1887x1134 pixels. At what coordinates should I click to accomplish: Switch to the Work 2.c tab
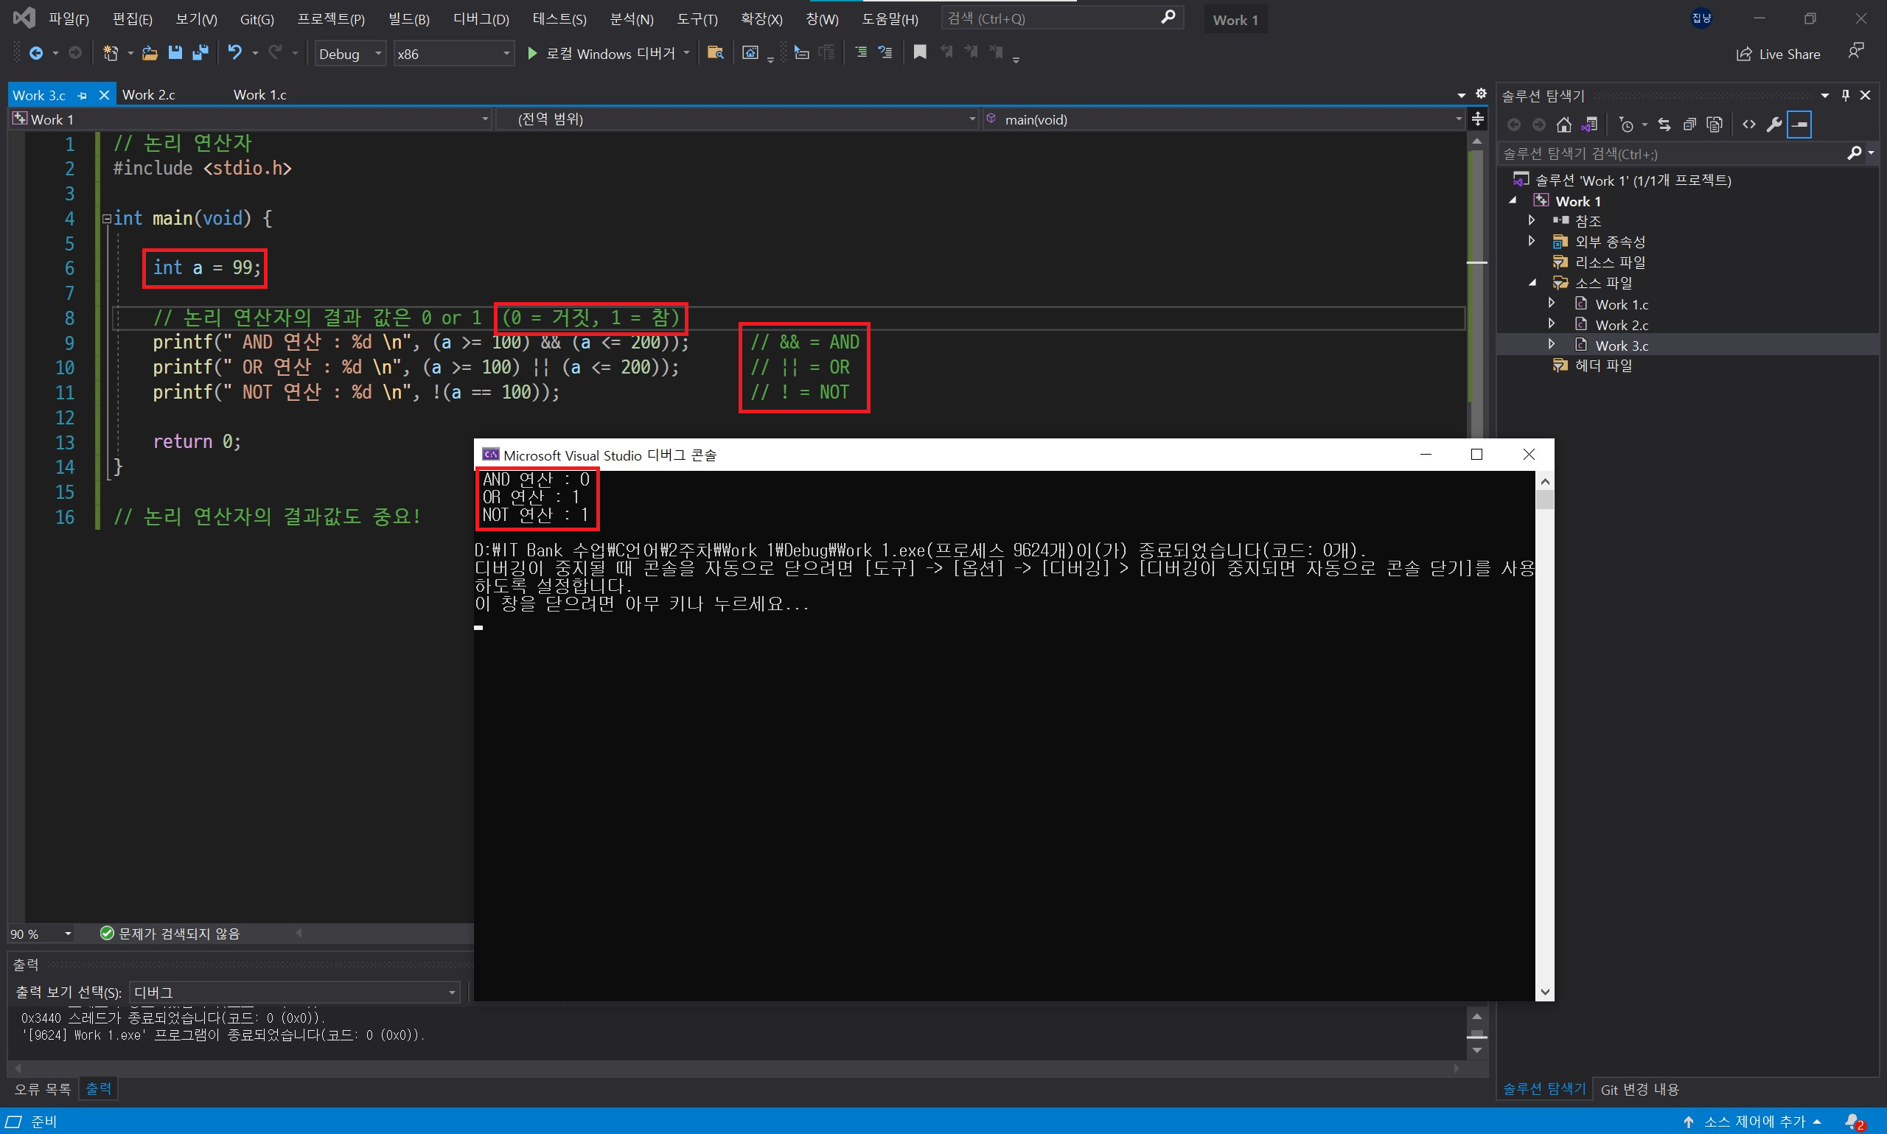click(x=149, y=95)
